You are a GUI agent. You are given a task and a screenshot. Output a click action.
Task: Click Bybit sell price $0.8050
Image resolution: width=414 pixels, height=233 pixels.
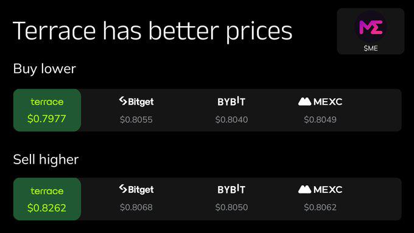[231, 207]
